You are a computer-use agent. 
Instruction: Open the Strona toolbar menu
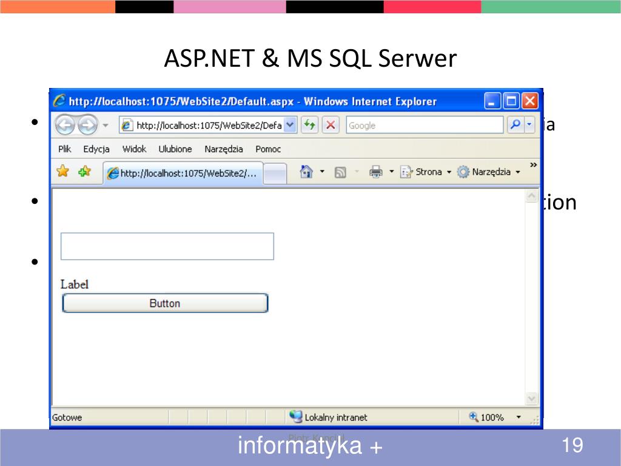pyautogui.click(x=426, y=172)
